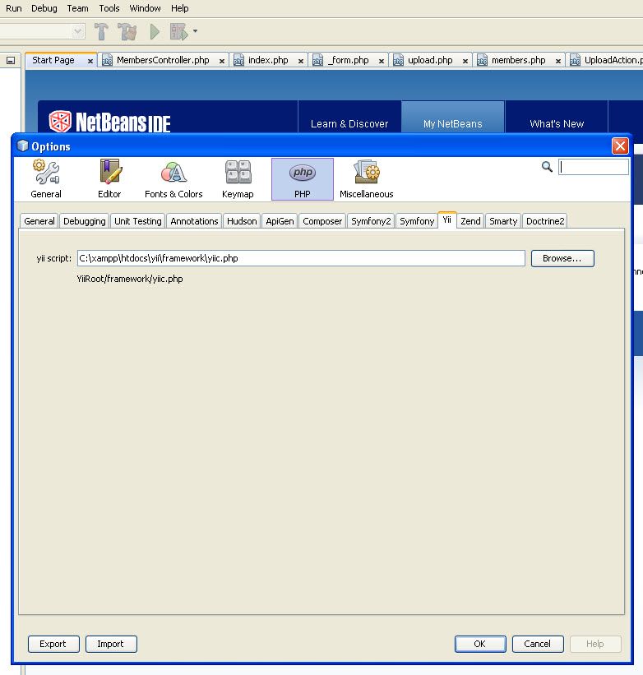Select the Hudson sub-tab
The image size is (643, 675).
click(242, 221)
